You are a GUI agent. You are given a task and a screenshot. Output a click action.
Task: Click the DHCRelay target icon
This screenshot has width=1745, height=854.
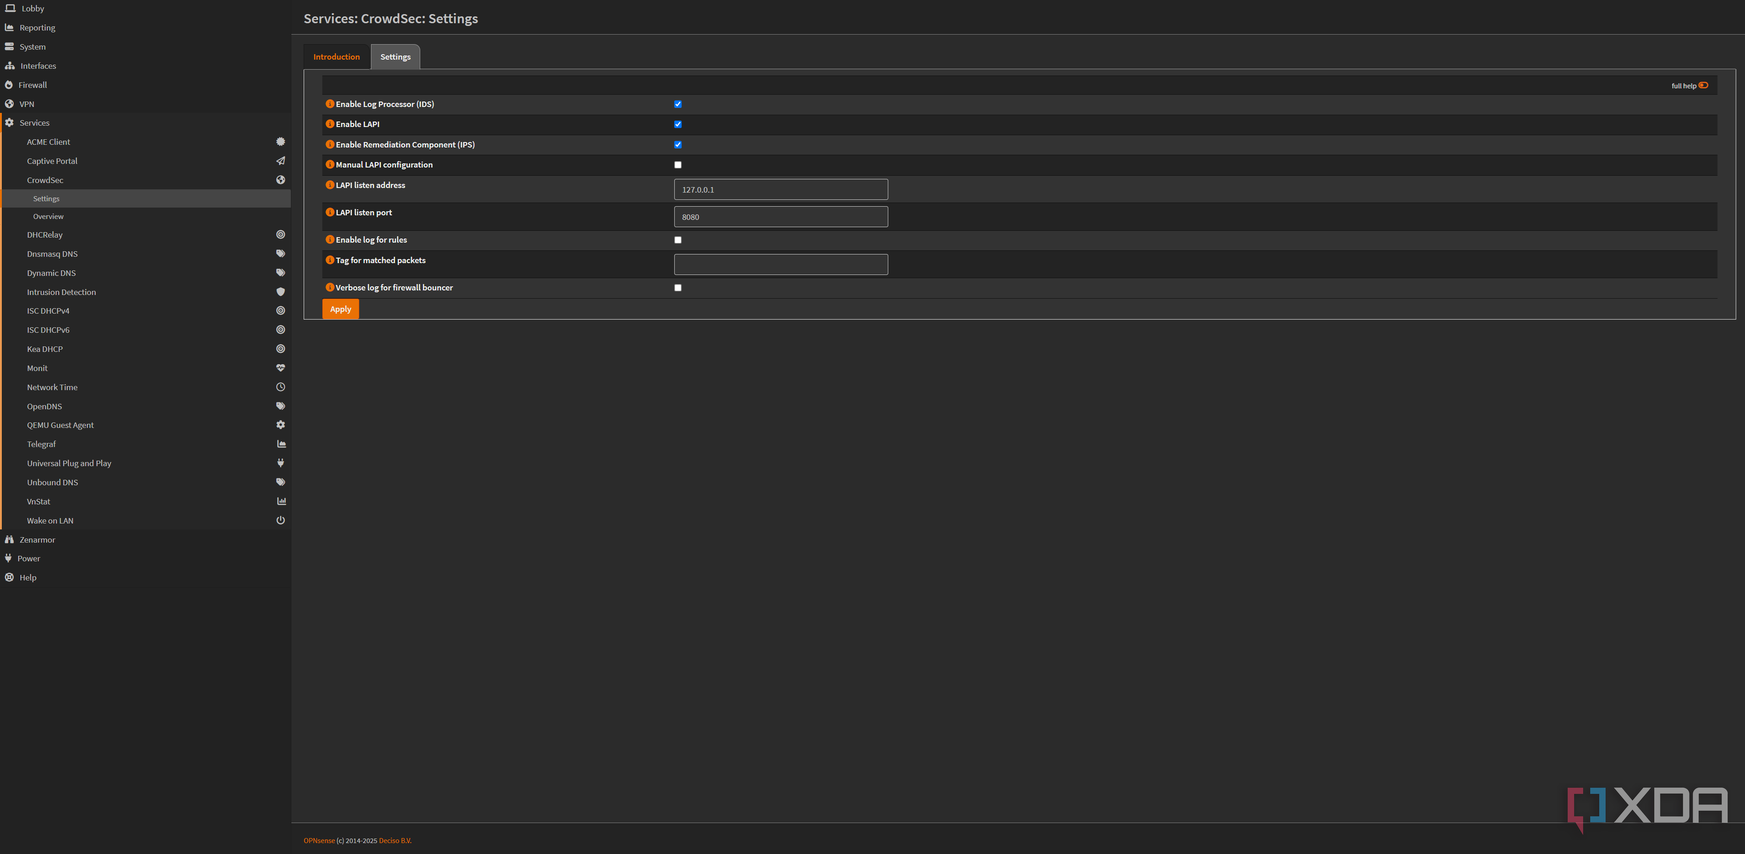tap(280, 234)
